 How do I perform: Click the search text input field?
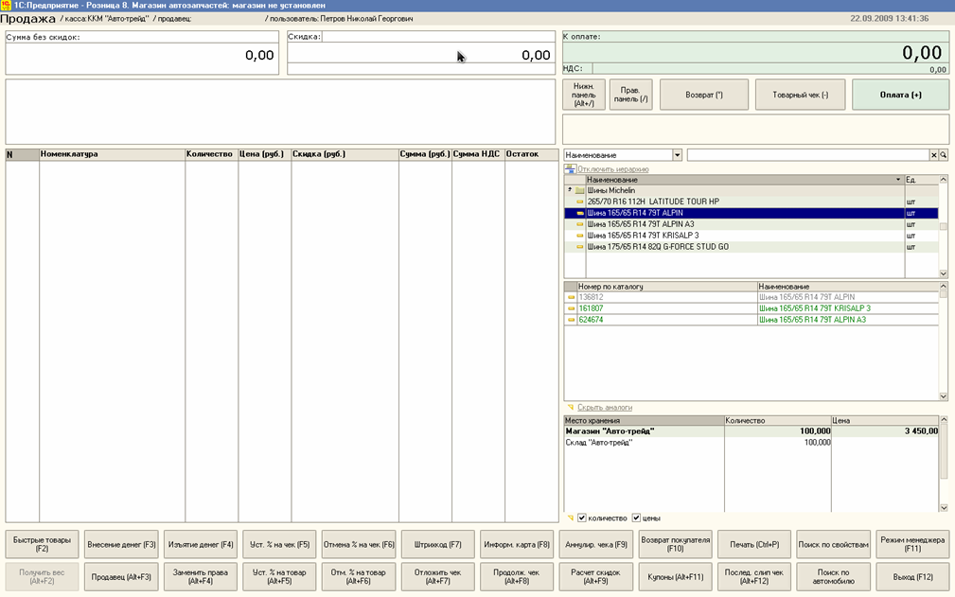(x=808, y=155)
